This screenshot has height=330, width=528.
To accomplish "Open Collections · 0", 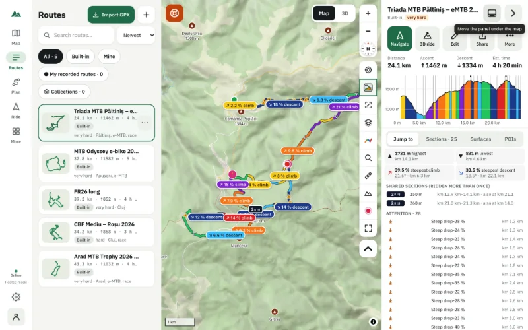I will [x=64, y=92].
